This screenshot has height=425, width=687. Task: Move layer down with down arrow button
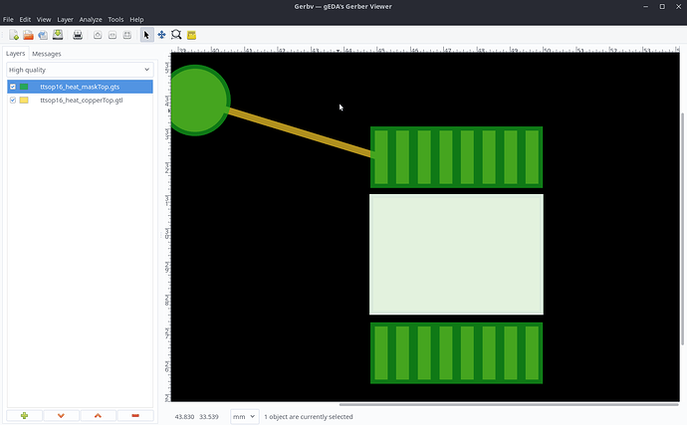coord(61,415)
